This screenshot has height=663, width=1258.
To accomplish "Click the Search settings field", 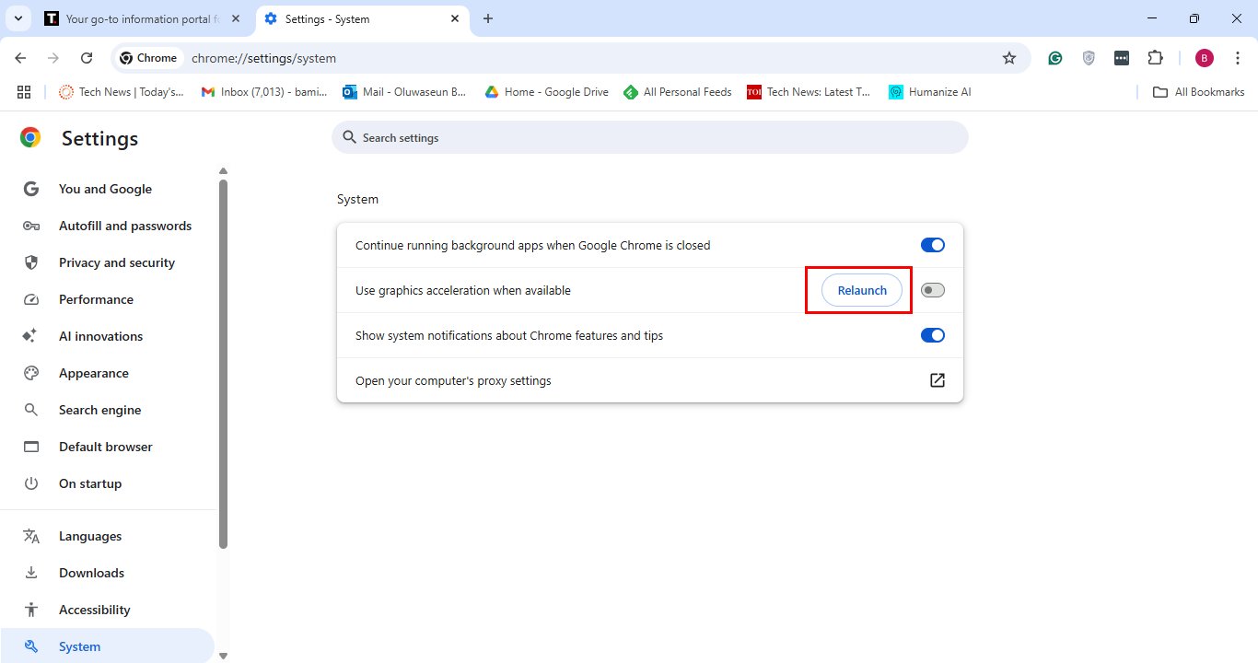I will pyautogui.click(x=650, y=136).
